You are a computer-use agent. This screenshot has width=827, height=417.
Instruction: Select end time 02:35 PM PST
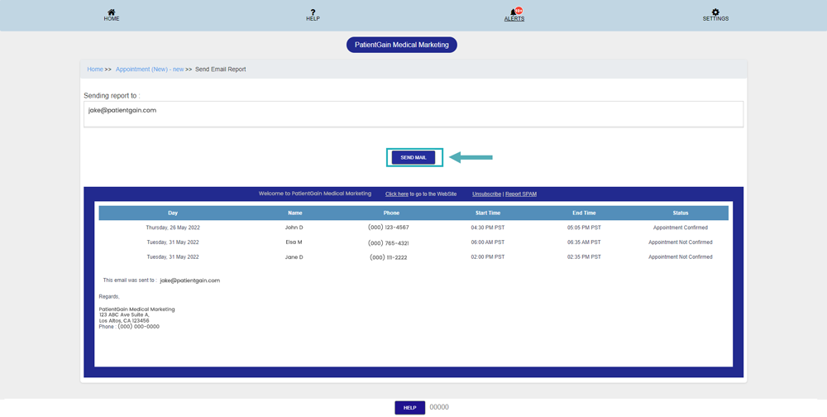pos(584,257)
